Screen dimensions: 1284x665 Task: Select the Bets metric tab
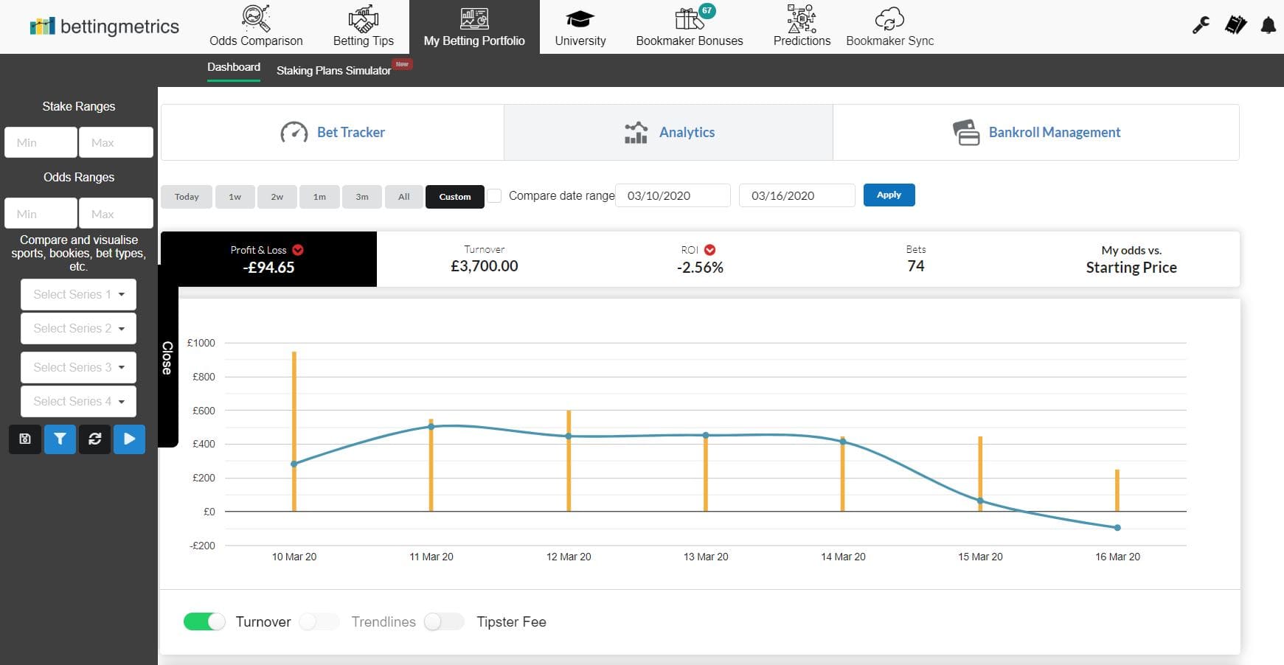tap(916, 259)
